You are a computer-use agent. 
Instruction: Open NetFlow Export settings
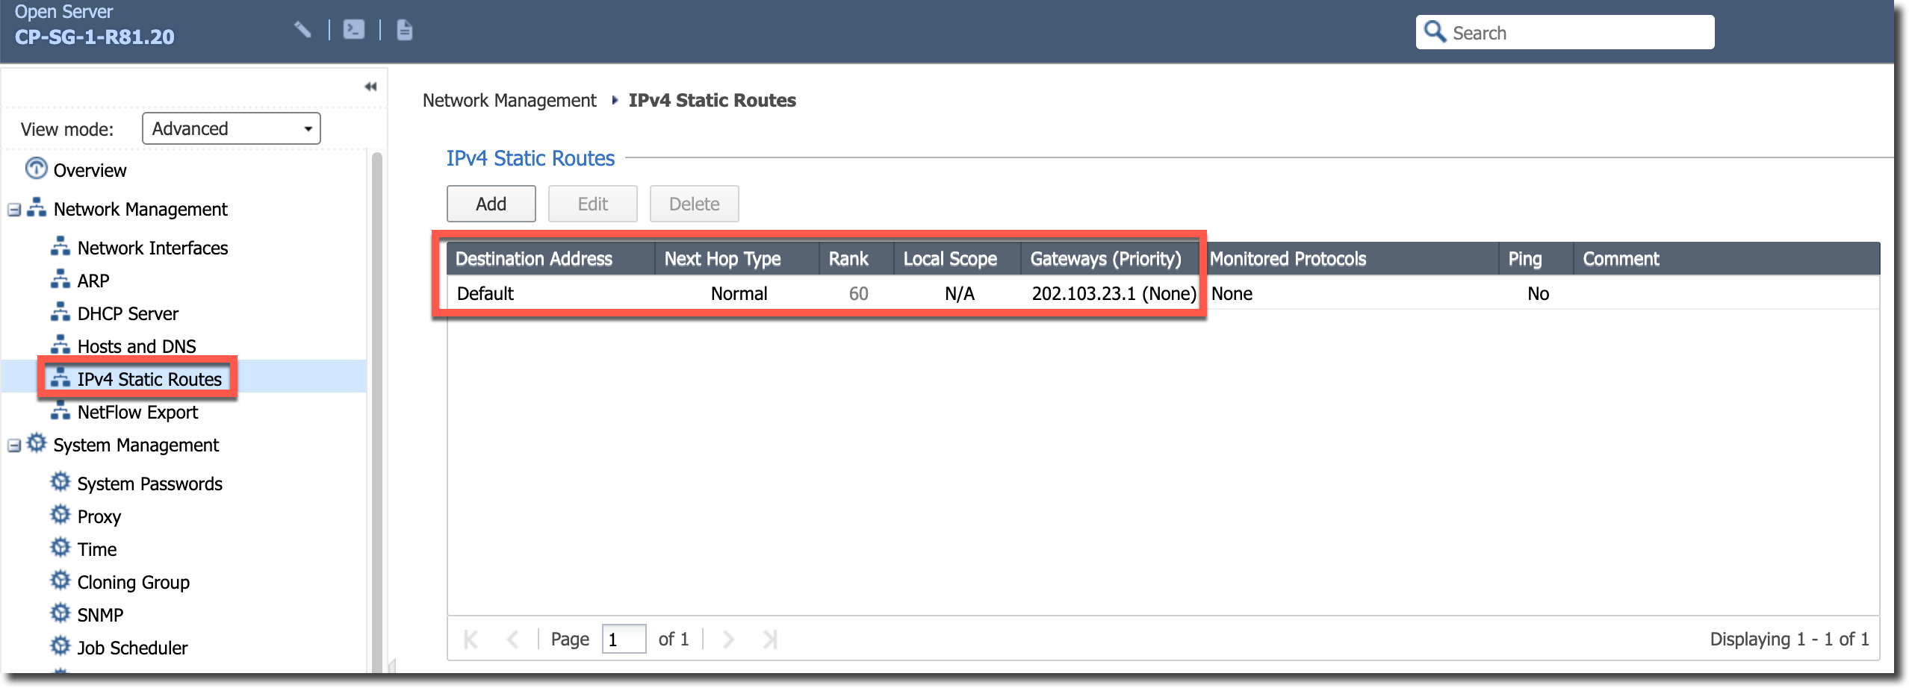[x=137, y=412]
